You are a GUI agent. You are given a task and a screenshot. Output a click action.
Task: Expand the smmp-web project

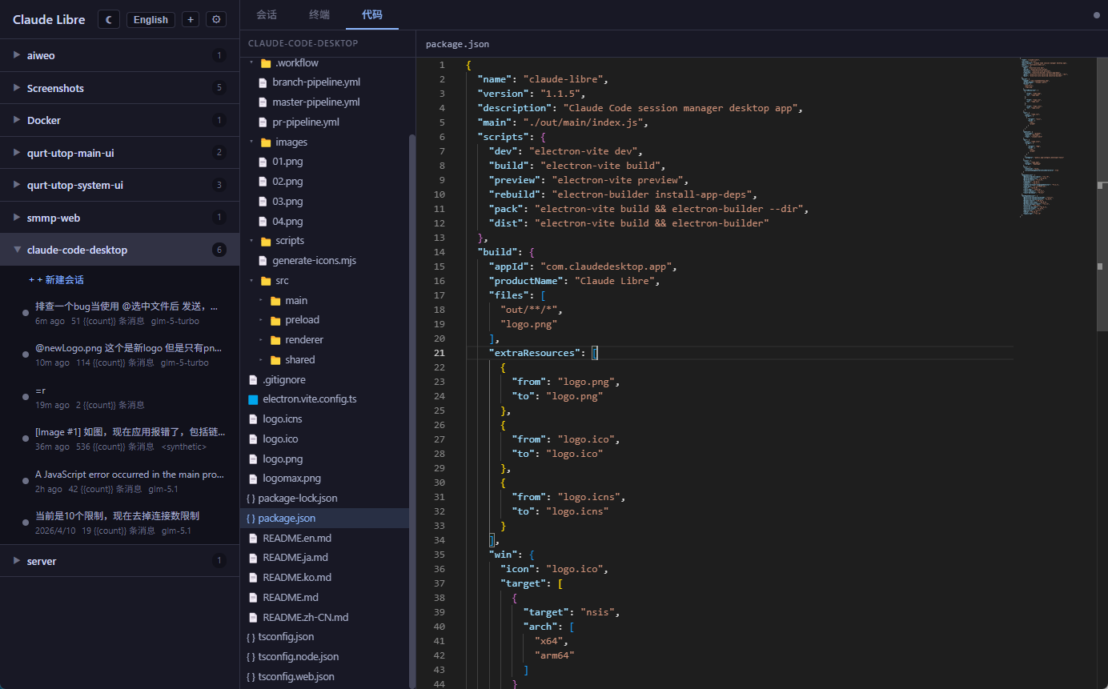(x=17, y=218)
